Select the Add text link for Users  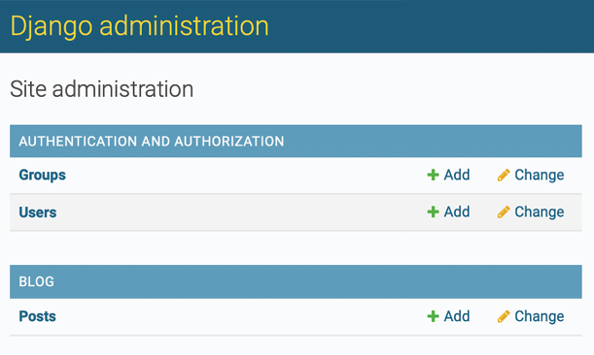[x=457, y=211]
